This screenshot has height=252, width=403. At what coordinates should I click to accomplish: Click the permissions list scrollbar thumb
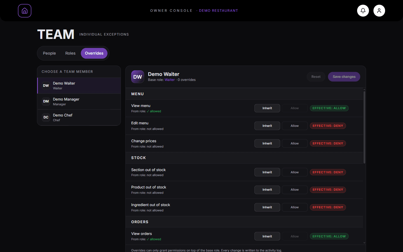pos(364,127)
